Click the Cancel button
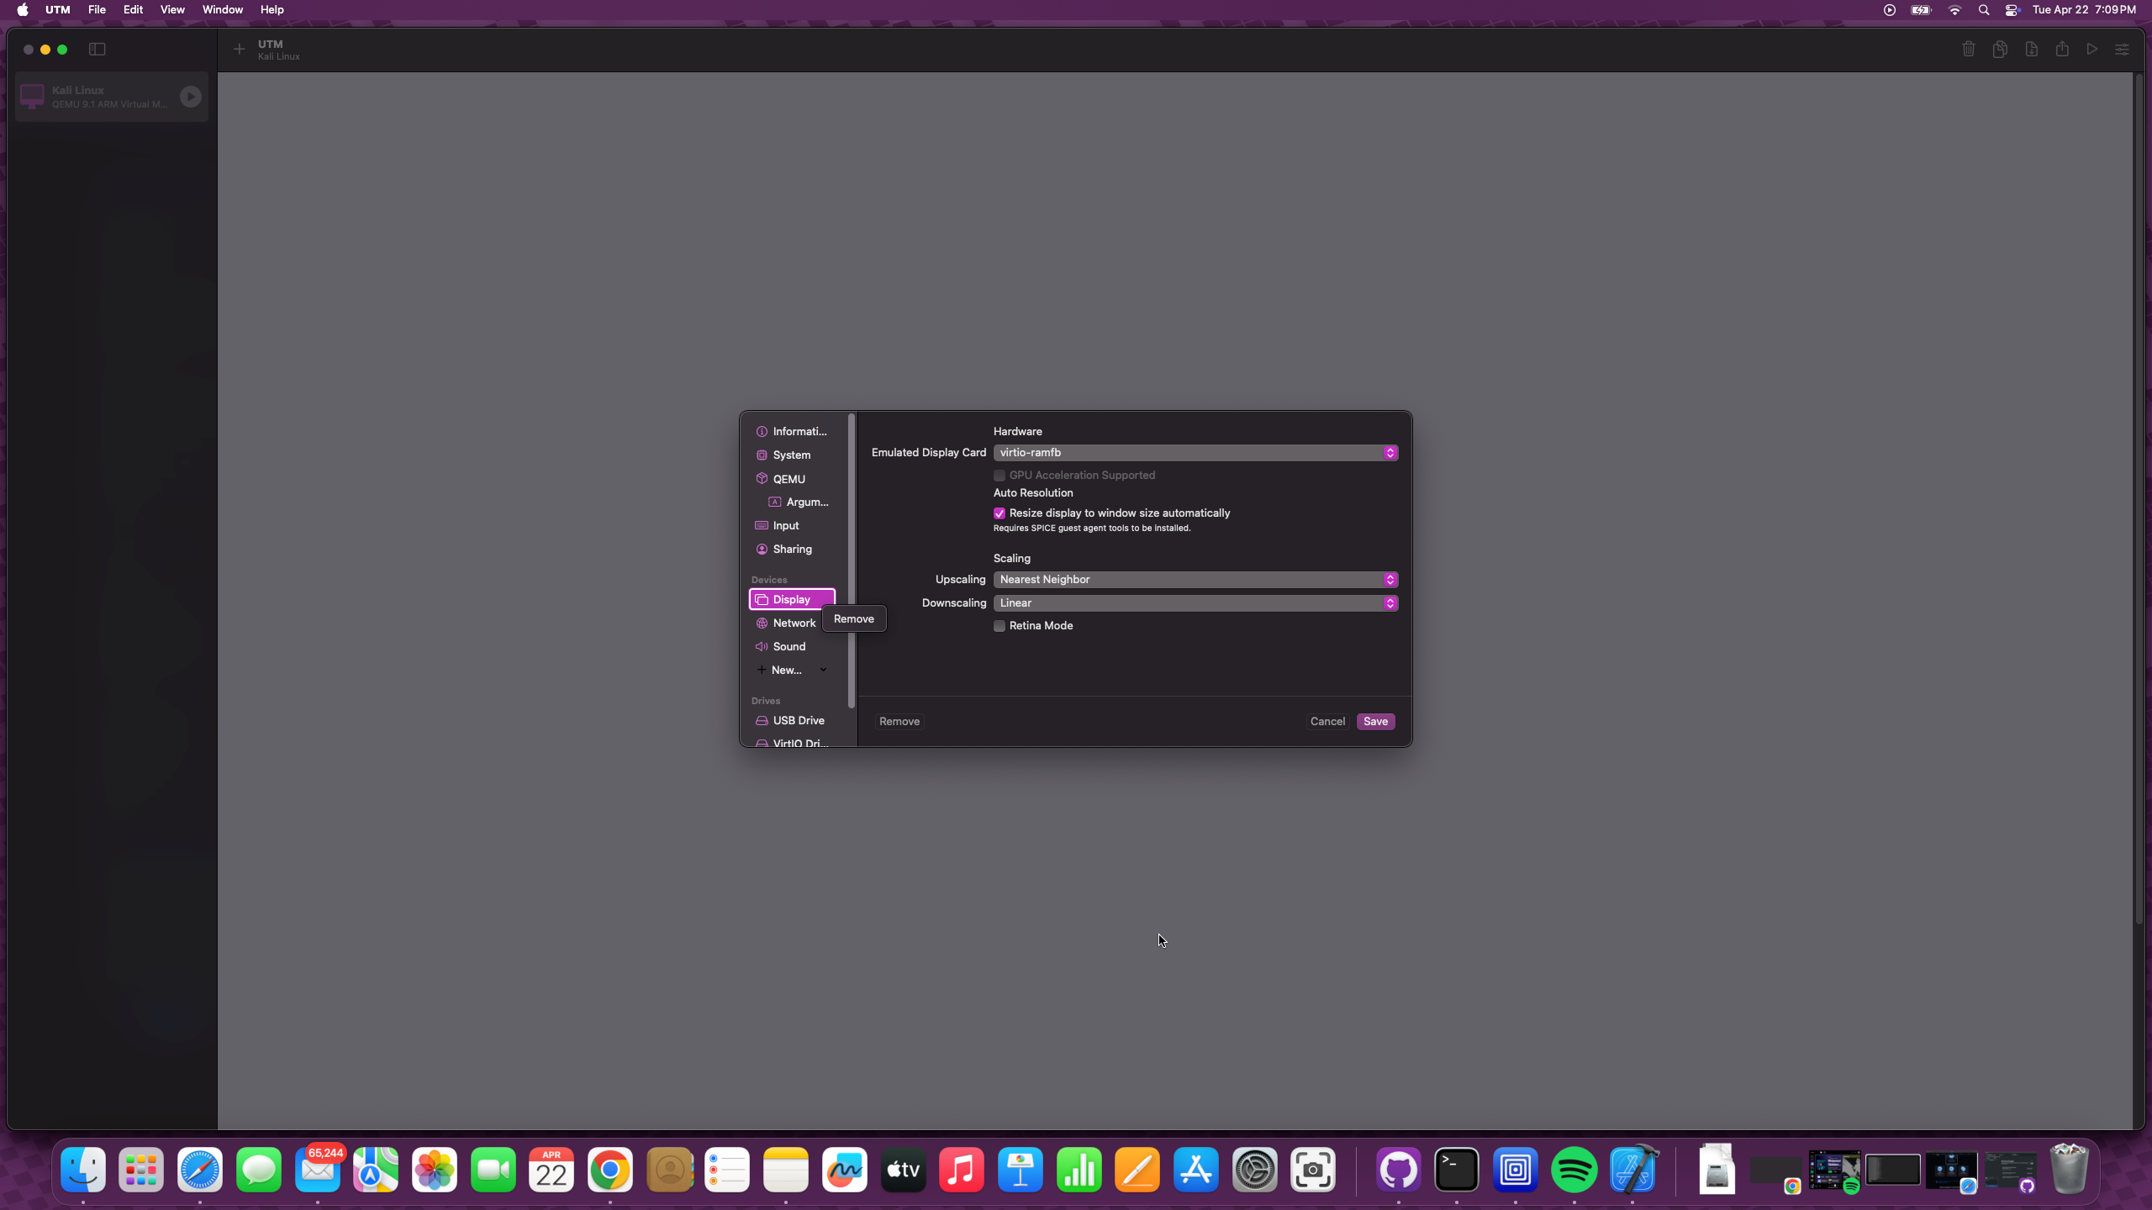Image resolution: width=2152 pixels, height=1210 pixels. click(x=1327, y=722)
